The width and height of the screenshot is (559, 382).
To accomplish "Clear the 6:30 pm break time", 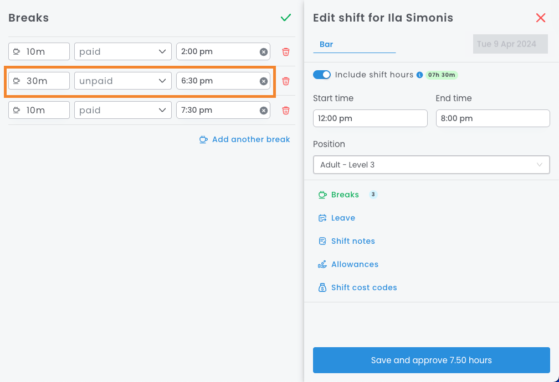I will 264,81.
